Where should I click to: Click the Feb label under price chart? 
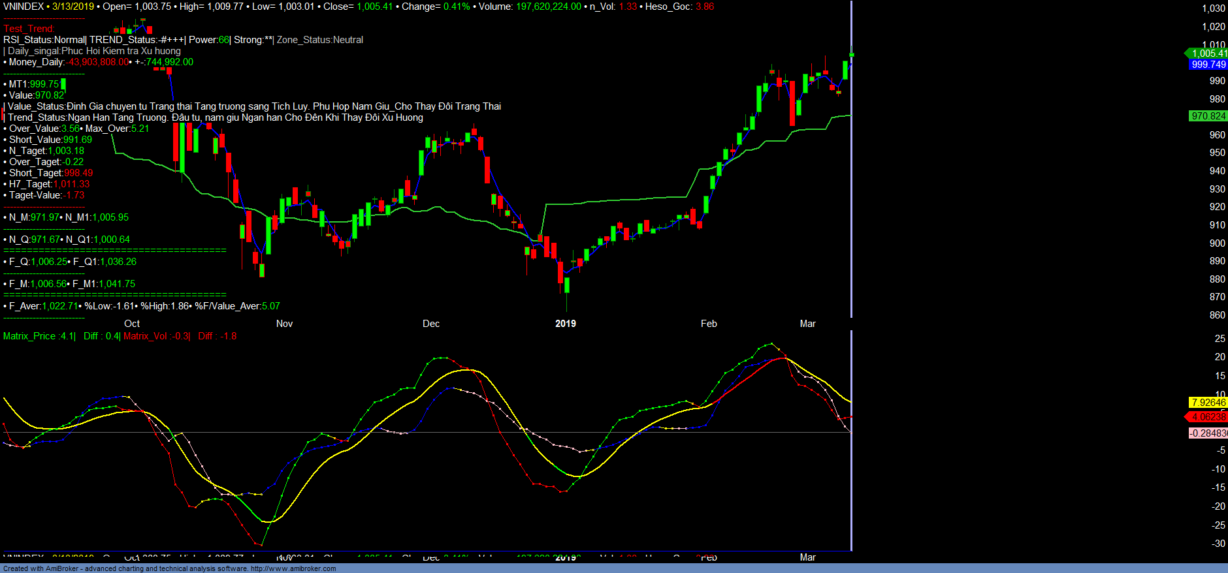point(709,324)
